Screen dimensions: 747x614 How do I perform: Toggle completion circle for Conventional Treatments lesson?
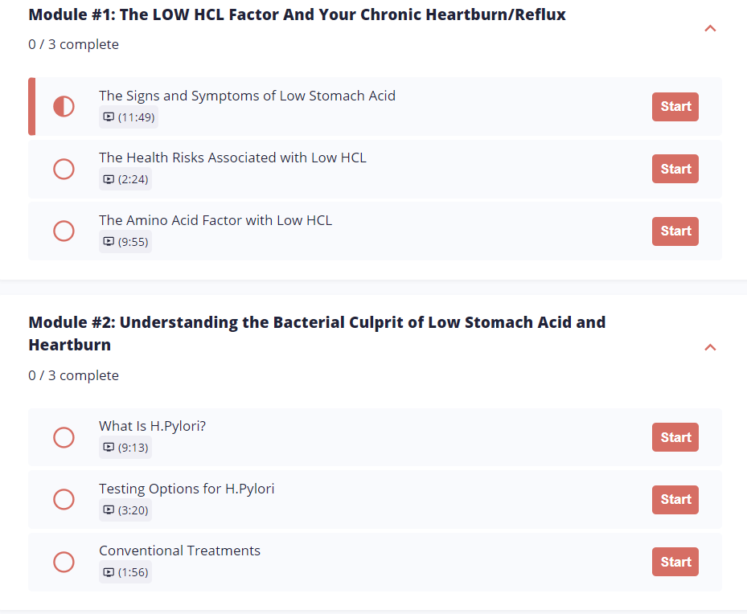click(x=64, y=562)
